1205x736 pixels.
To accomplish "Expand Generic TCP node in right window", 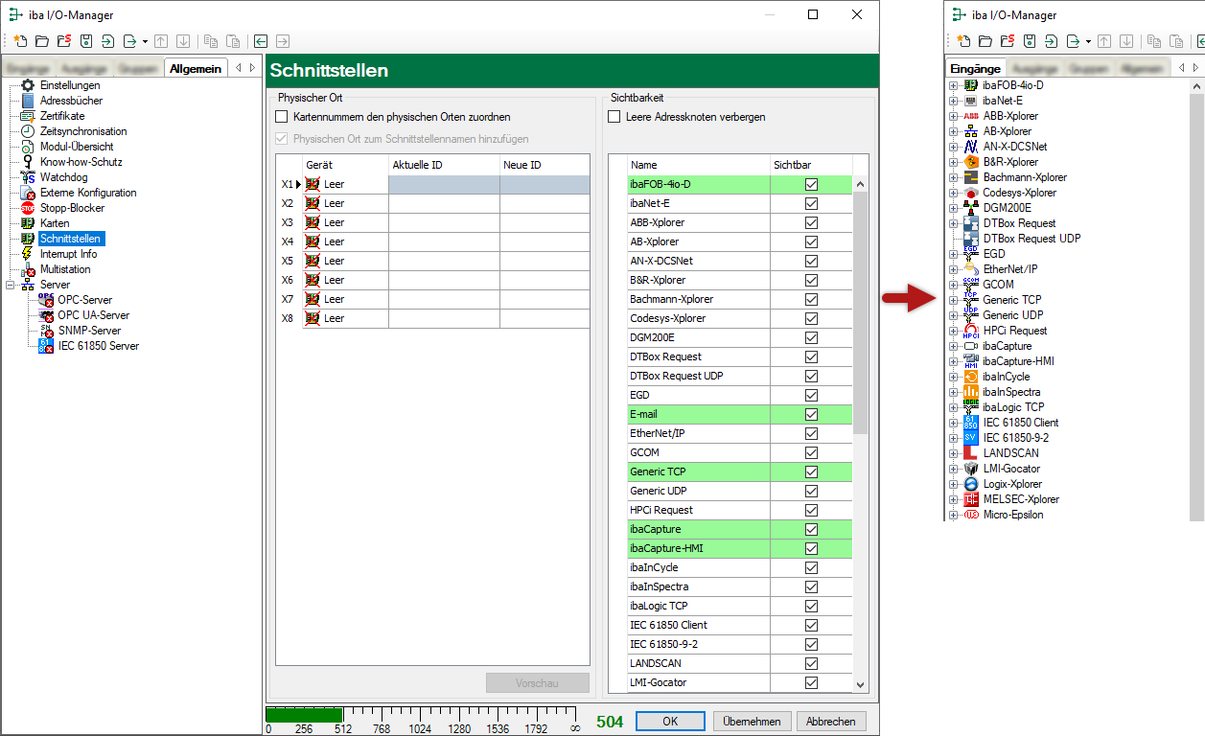I will 953,300.
